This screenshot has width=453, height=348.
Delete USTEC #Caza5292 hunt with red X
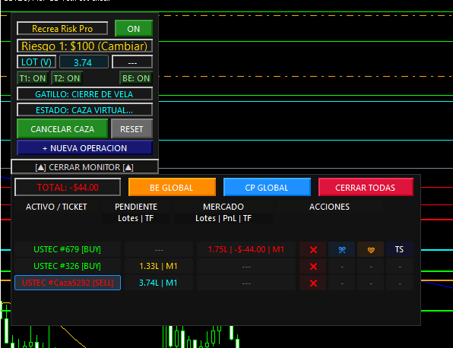[313, 283]
